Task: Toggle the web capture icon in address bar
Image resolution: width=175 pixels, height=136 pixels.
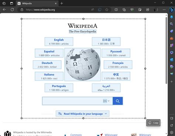Action: [x=100, y=10]
